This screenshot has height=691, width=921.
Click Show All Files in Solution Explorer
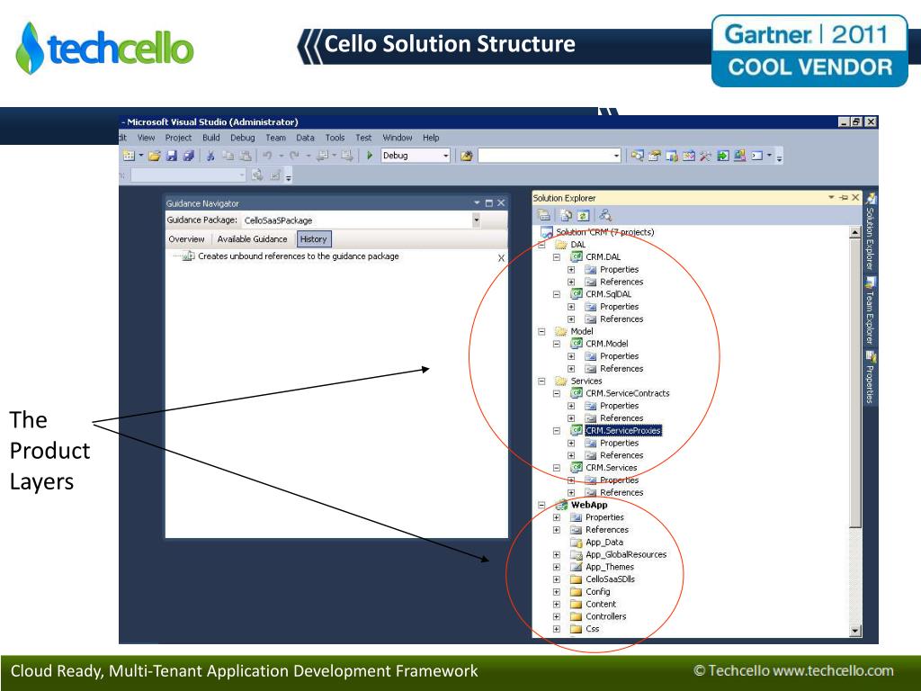[x=566, y=215]
